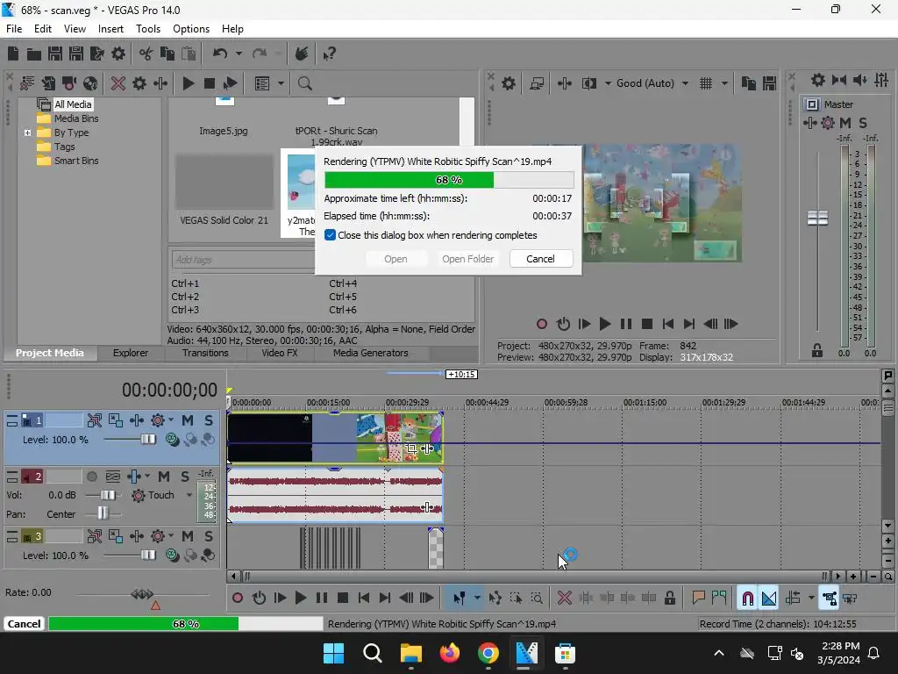Viewport: 898px width, 674px height.
Task: Click the Add tags input field
Action: tap(244, 260)
